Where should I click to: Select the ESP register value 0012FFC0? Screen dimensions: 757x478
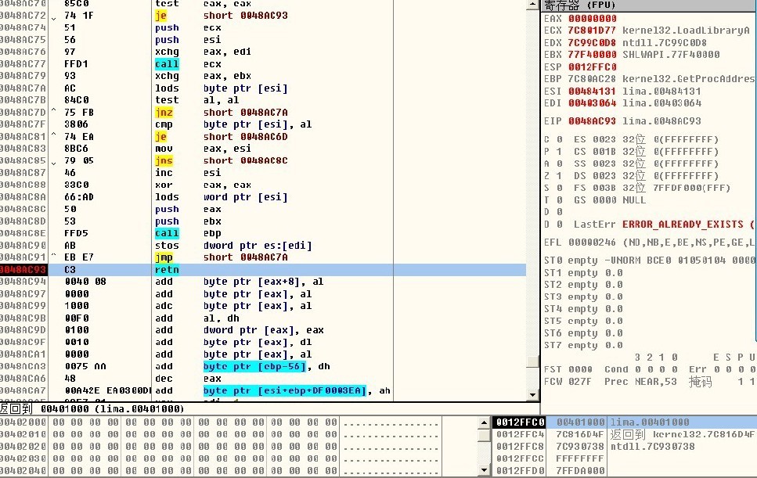tap(593, 67)
